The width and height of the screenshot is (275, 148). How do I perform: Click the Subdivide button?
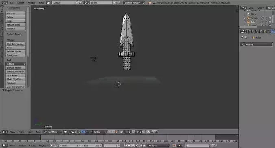[15, 83]
